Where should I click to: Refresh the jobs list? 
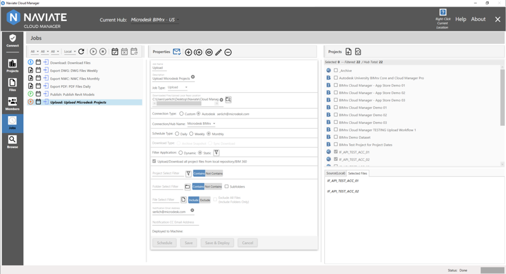point(82,51)
